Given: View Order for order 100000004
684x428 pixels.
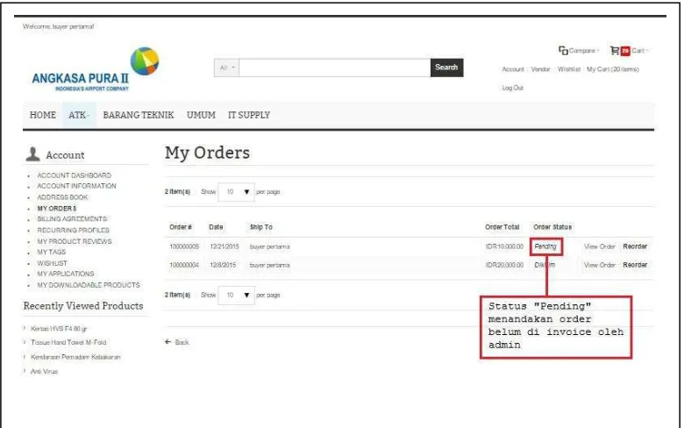Looking at the screenshot, I should pyautogui.click(x=600, y=265).
